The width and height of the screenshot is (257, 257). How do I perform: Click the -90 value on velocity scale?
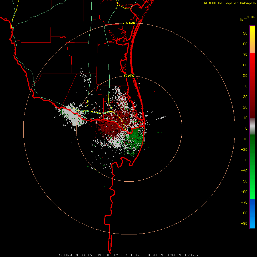pos(244,224)
